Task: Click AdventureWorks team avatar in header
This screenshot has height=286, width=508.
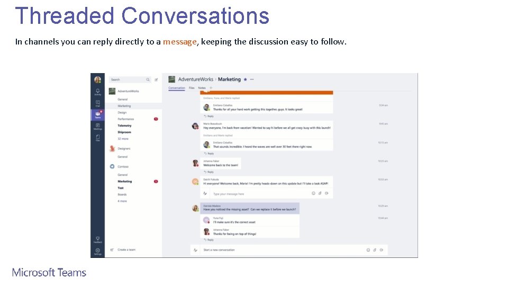Action: [x=171, y=79]
